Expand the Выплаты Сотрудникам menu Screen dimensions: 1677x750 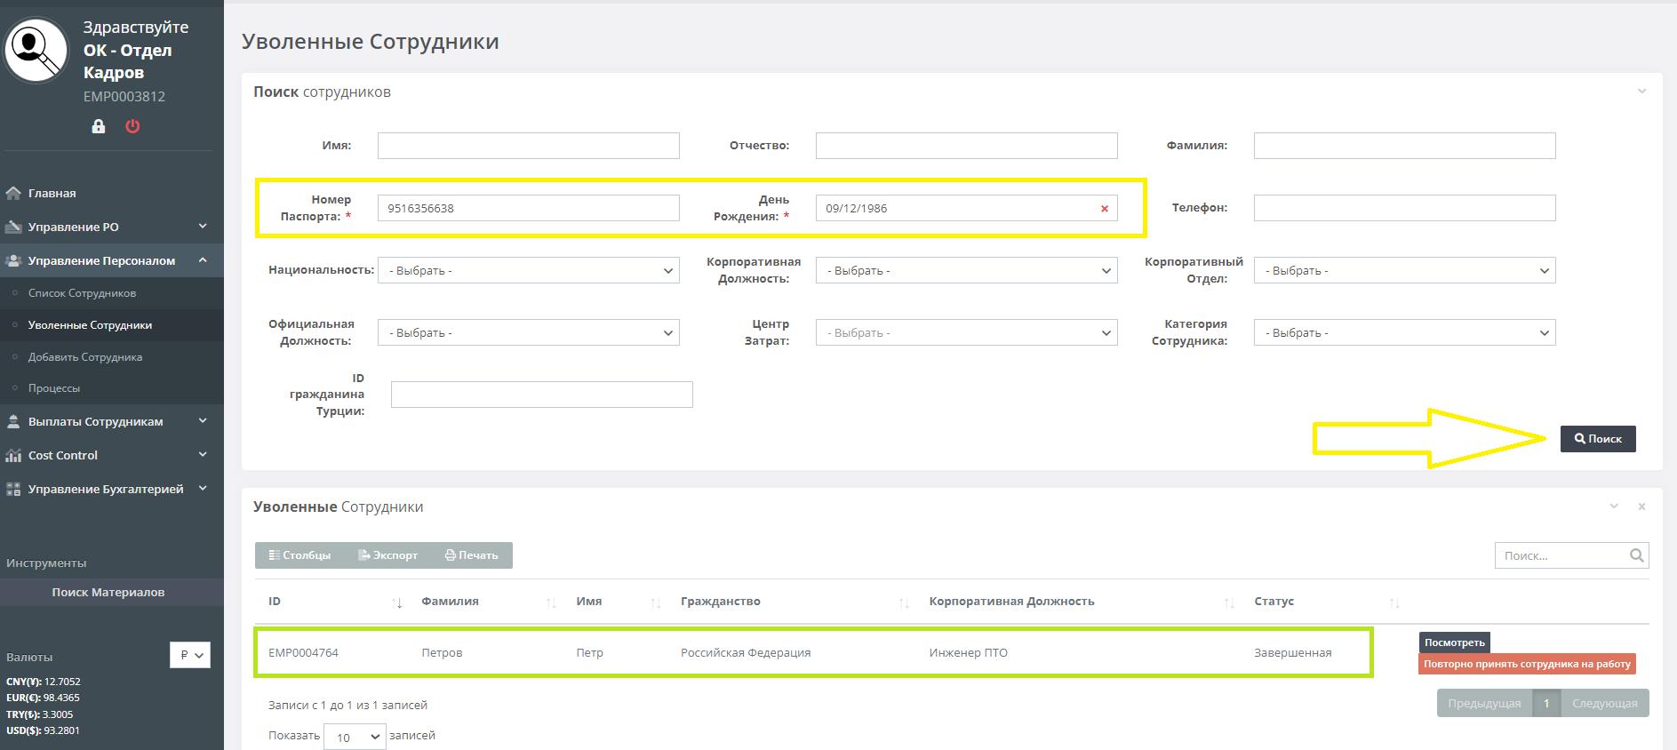pyautogui.click(x=203, y=421)
